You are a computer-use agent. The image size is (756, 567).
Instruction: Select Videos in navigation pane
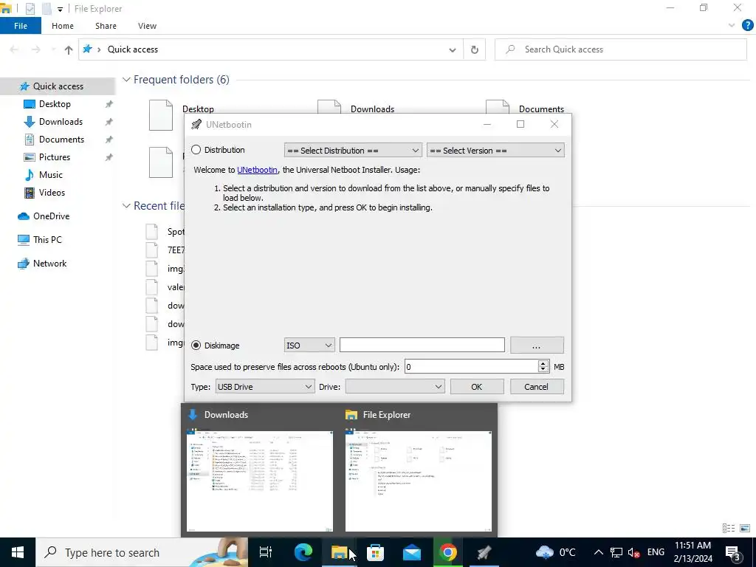click(x=52, y=193)
